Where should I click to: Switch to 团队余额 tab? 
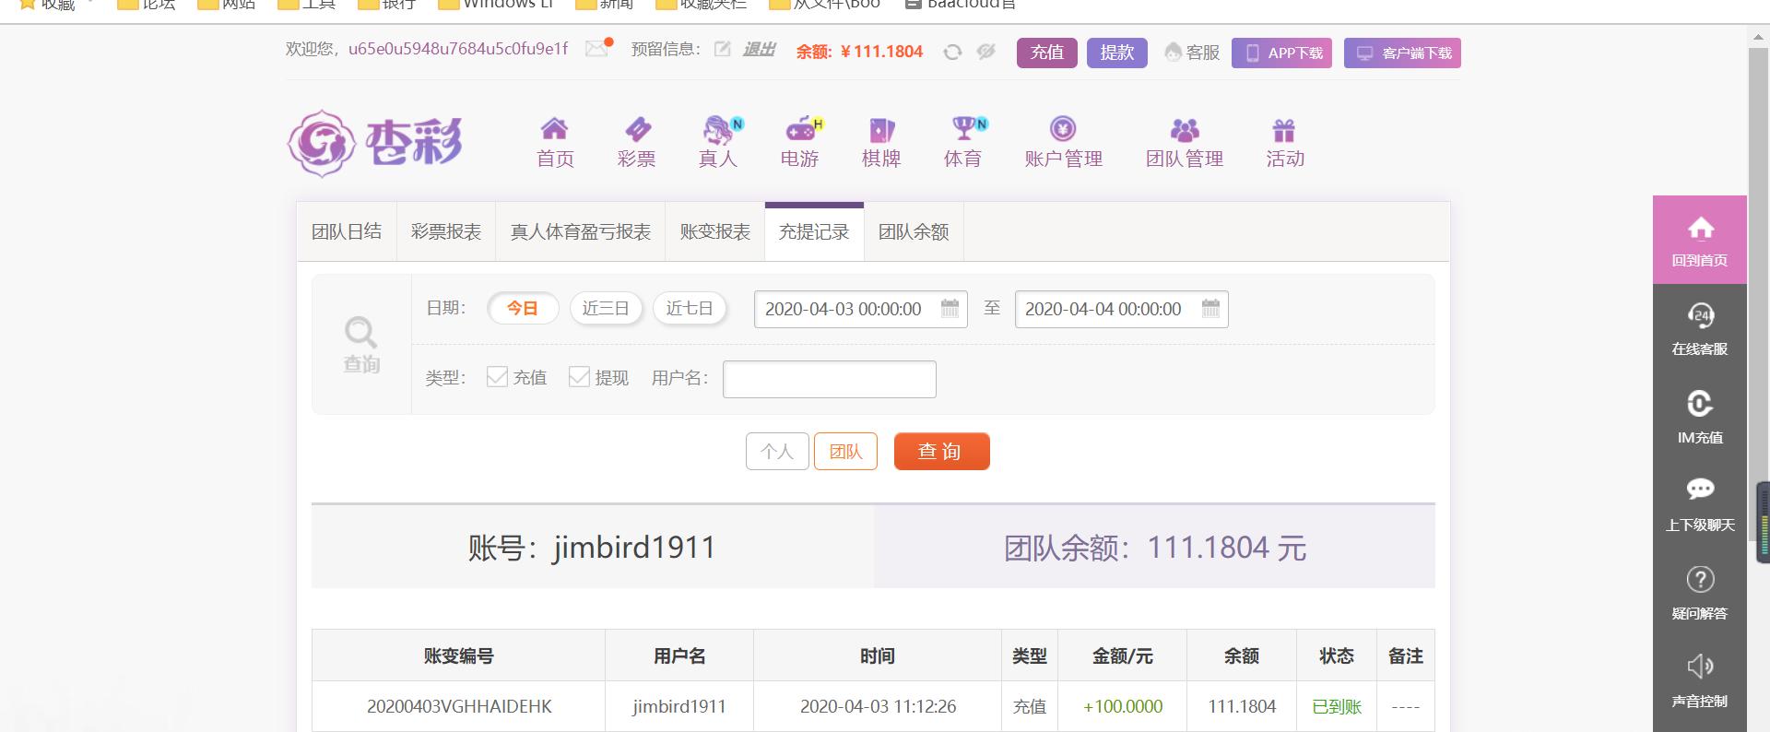click(x=914, y=231)
